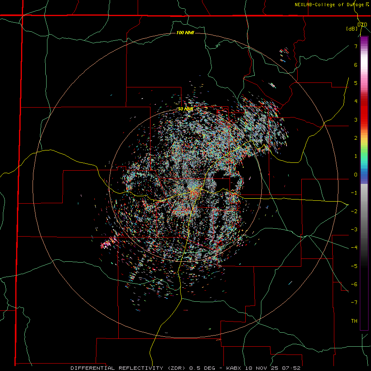
Task: Click the [dB] units label
Action: (x=352, y=28)
